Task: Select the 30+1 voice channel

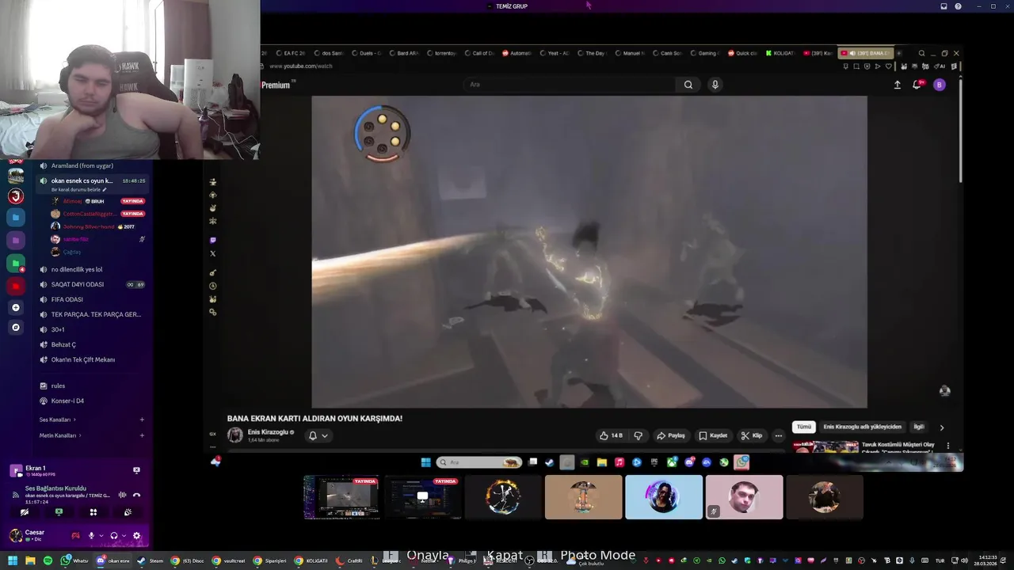Action: (x=58, y=329)
